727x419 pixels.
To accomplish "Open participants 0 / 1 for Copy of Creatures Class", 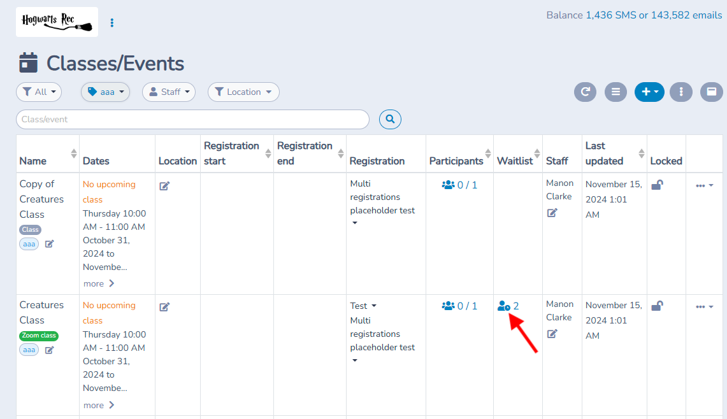I will point(459,185).
